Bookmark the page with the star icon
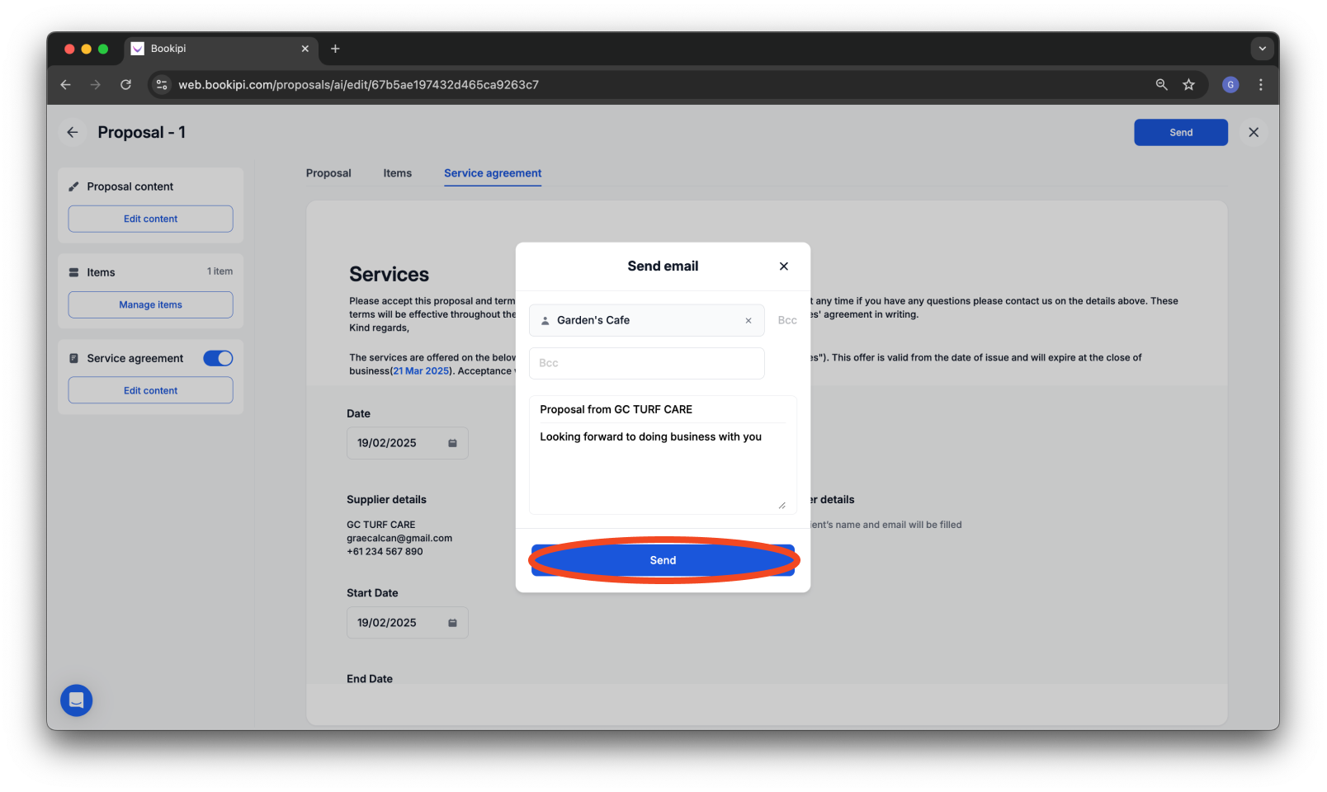 [1188, 84]
